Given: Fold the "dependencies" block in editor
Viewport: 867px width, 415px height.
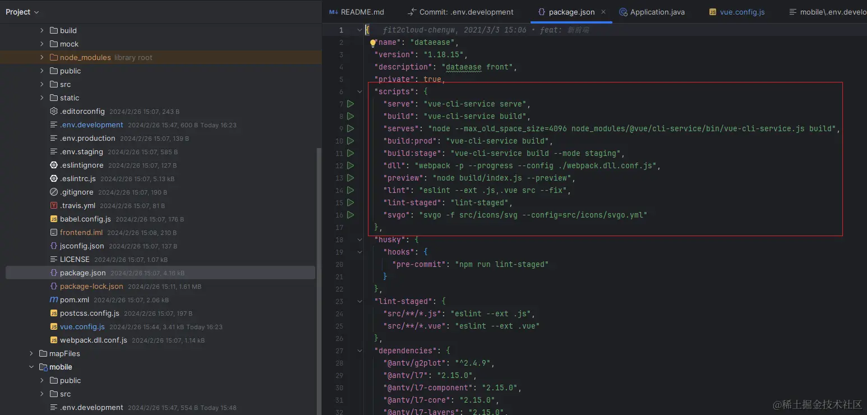Looking at the screenshot, I should click(360, 351).
